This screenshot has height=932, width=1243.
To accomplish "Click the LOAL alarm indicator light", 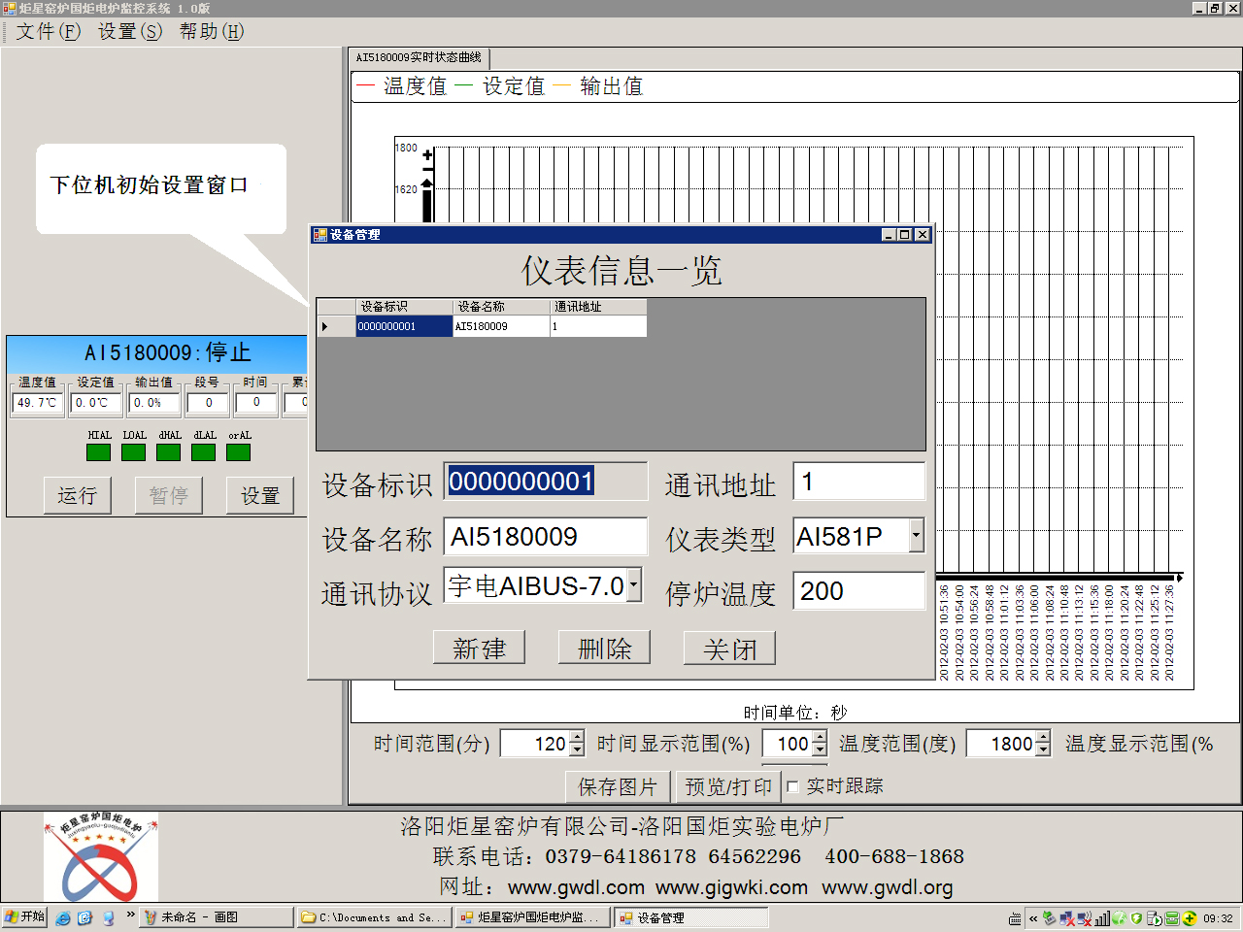I will click(x=134, y=452).
